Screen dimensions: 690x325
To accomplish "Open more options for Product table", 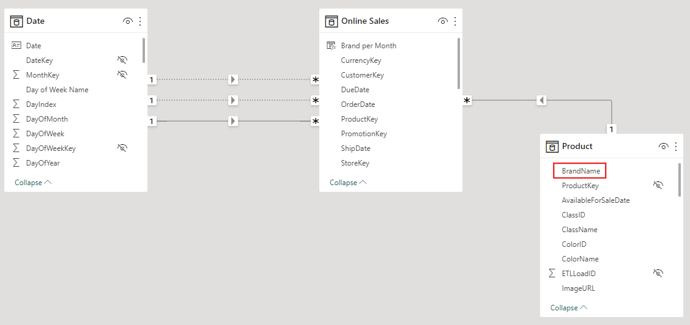I will pyautogui.click(x=677, y=146).
